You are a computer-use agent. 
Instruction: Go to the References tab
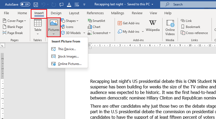[95, 13]
